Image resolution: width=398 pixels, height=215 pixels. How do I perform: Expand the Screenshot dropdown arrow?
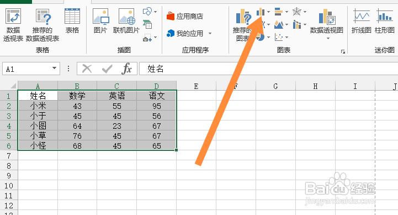pos(155,38)
